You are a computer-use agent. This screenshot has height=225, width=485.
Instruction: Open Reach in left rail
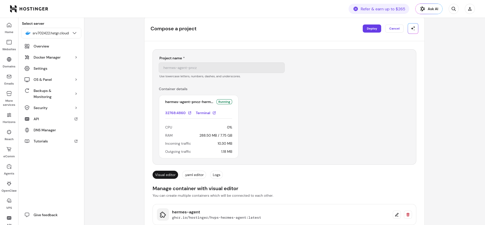(x=9, y=135)
